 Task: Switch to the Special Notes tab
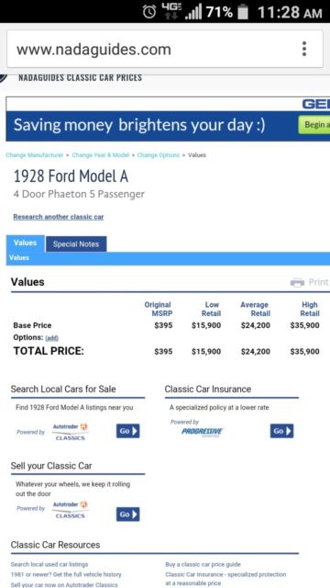pos(76,244)
